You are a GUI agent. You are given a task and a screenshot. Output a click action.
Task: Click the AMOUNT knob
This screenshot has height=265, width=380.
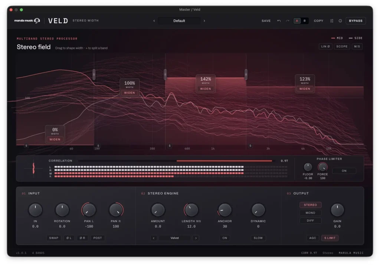point(158,210)
